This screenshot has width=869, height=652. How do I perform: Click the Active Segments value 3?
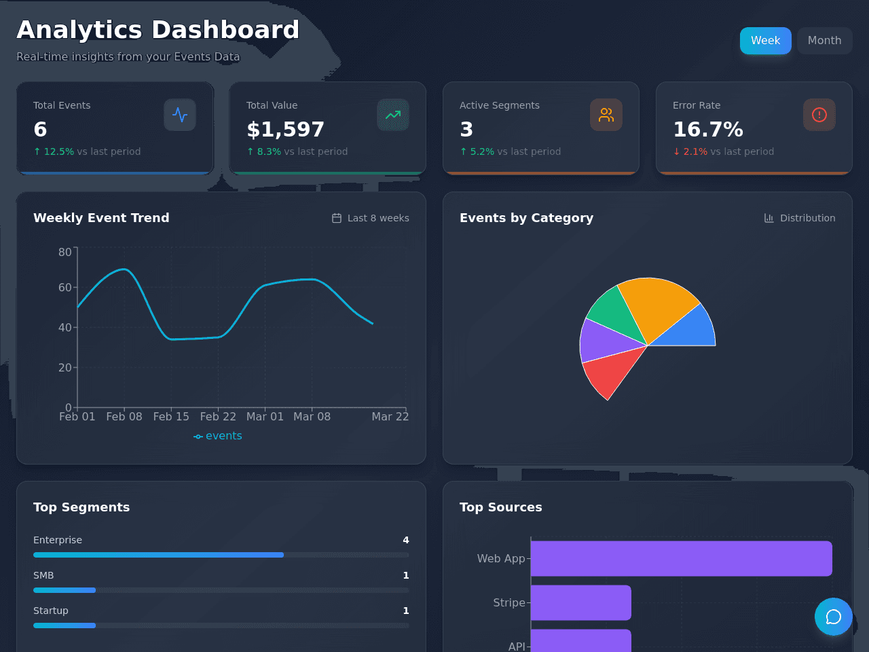click(x=466, y=129)
